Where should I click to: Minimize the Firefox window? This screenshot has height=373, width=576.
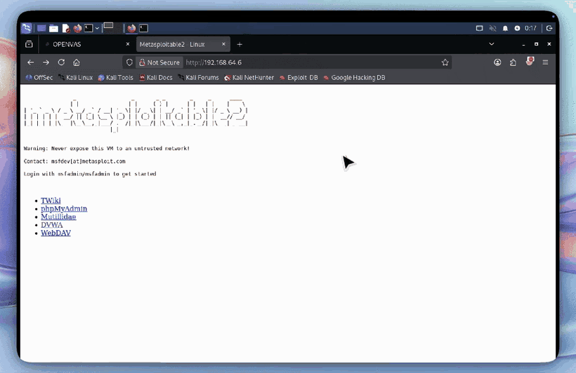(x=523, y=44)
